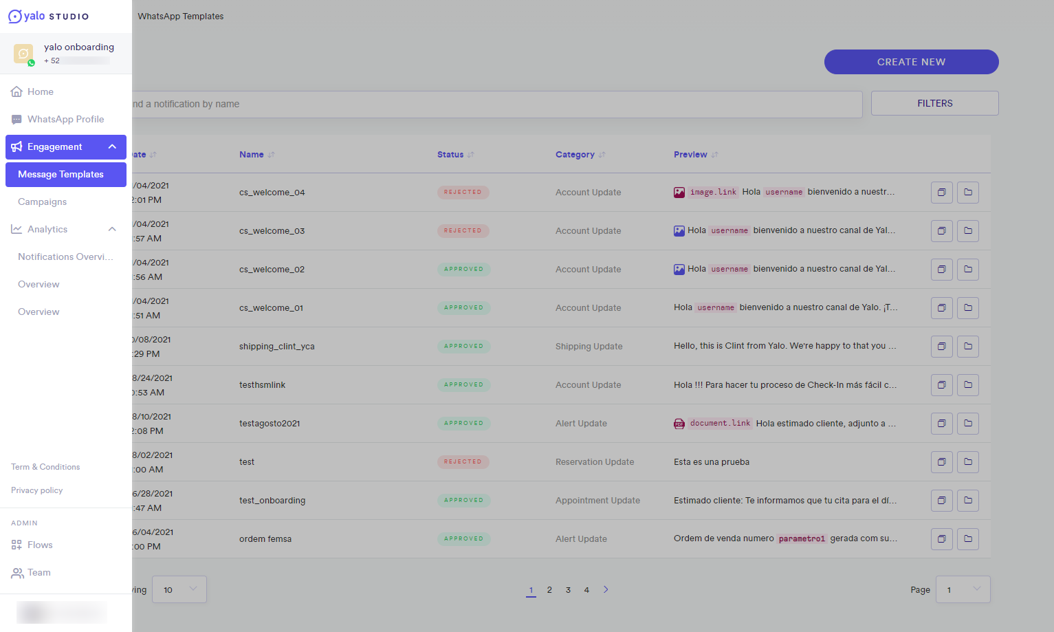The image size is (1054, 632).
Task: Open Campaigns in the sidebar
Action: tap(43, 201)
